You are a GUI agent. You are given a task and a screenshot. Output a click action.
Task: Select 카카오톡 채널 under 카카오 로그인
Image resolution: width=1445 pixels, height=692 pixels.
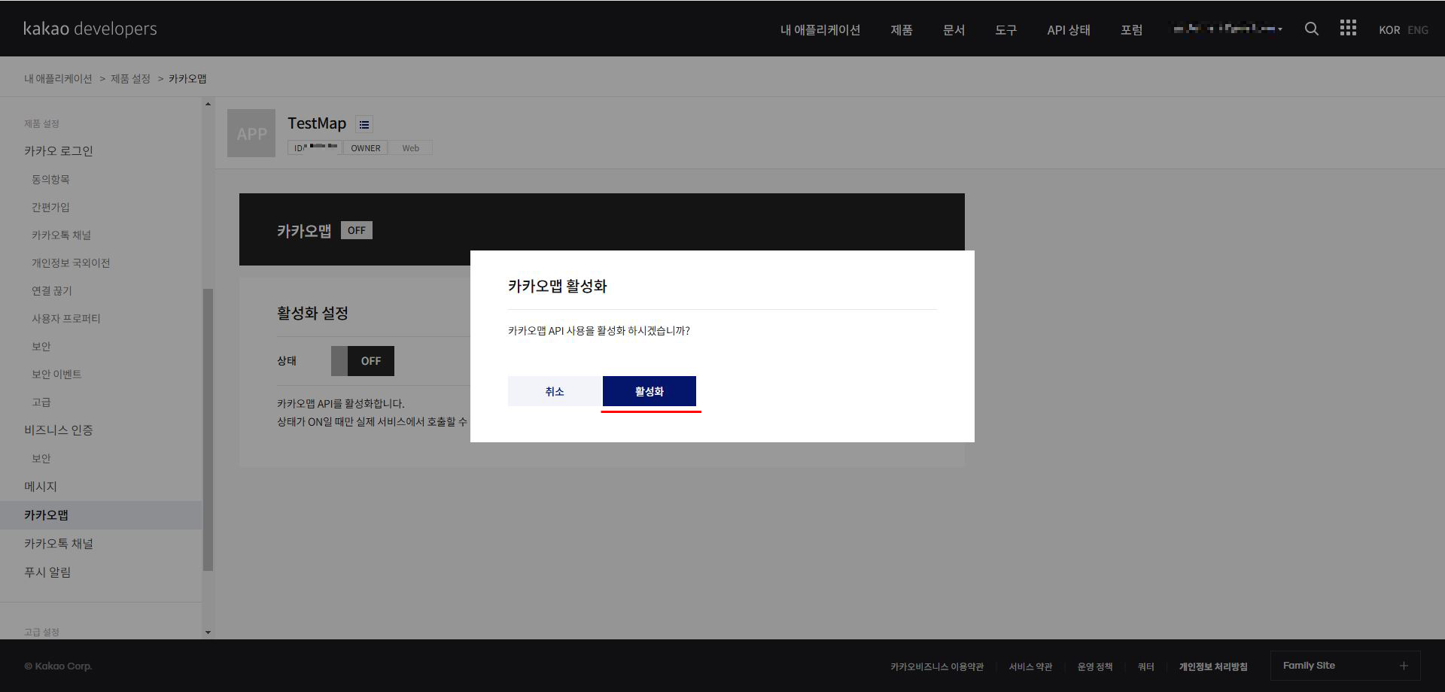tap(61, 235)
